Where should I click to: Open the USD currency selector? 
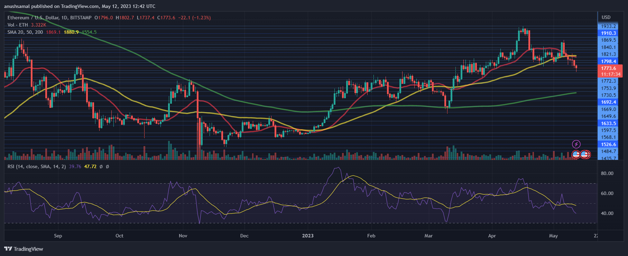point(606,17)
